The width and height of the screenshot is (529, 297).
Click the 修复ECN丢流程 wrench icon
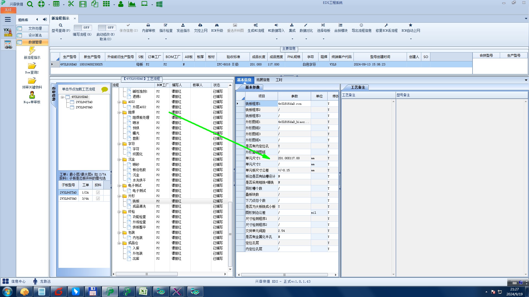[386, 25]
